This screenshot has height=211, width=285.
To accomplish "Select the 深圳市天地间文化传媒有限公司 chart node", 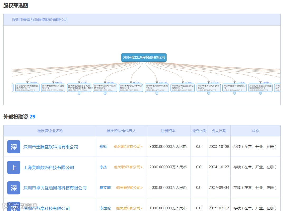I will click(x=131, y=88).
